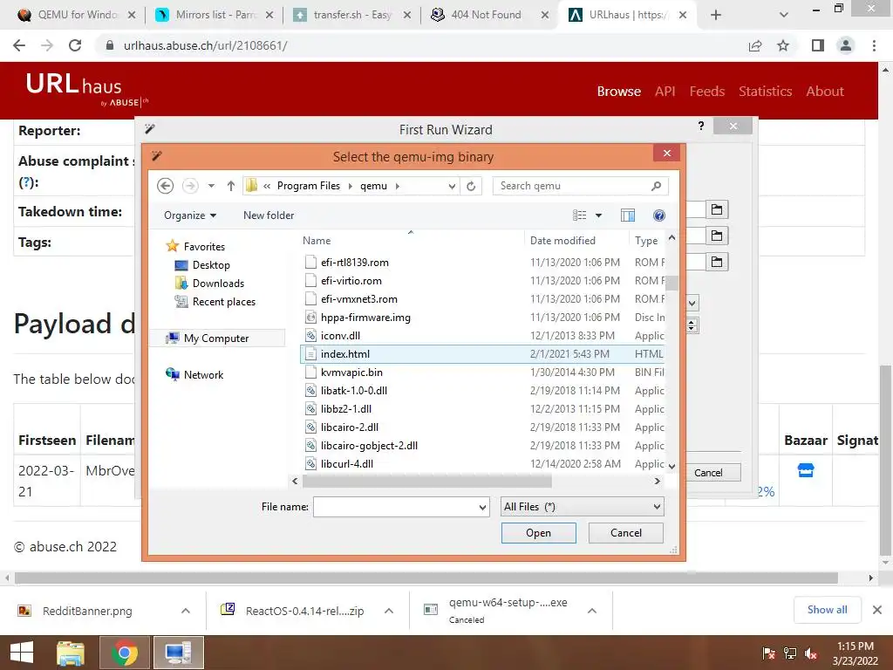Open the All Files type filter
This screenshot has width=893, height=670.
click(x=582, y=507)
